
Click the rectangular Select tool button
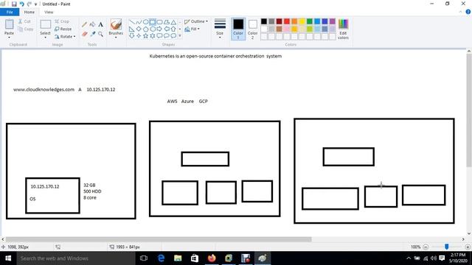45,24
